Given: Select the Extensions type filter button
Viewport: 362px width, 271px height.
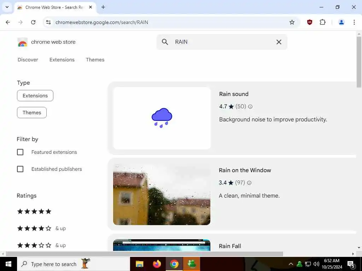Looking at the screenshot, I should pos(35,96).
